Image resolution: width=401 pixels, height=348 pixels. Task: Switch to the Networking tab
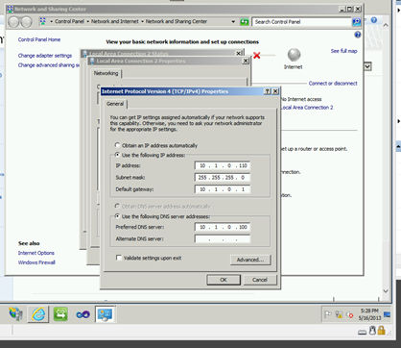tap(106, 73)
